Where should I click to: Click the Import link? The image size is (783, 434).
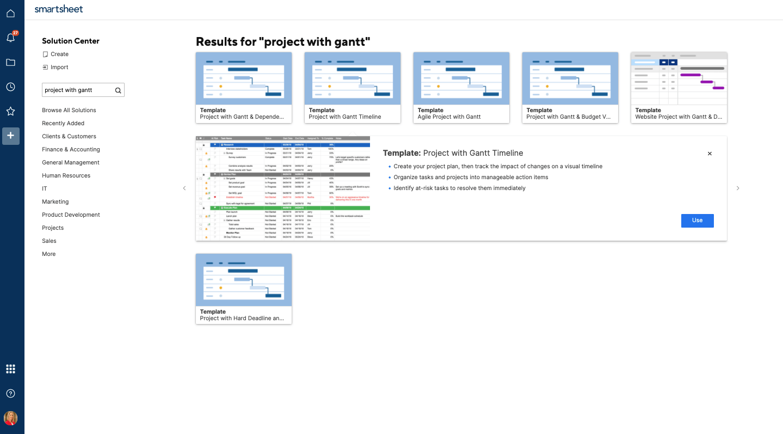[x=60, y=67]
